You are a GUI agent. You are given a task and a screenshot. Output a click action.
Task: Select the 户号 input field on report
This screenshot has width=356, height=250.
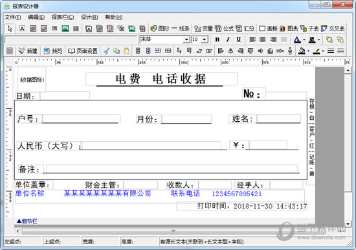[81, 119]
